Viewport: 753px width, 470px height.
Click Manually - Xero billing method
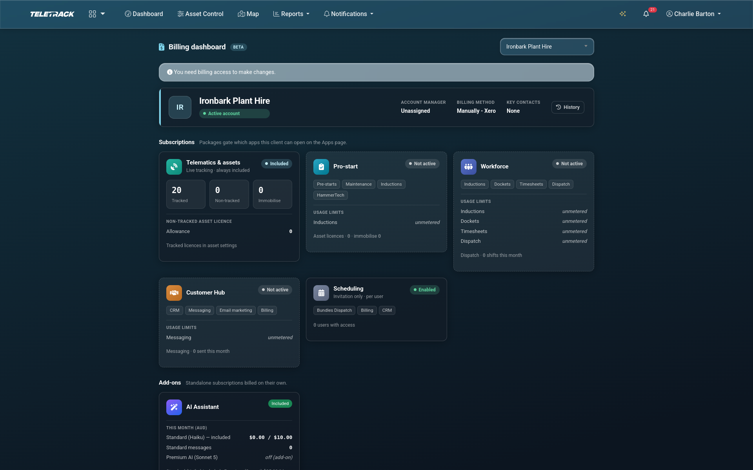pos(476,111)
